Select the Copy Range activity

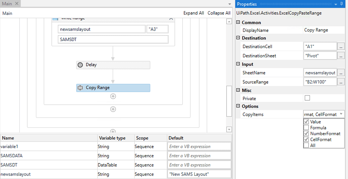point(113,88)
